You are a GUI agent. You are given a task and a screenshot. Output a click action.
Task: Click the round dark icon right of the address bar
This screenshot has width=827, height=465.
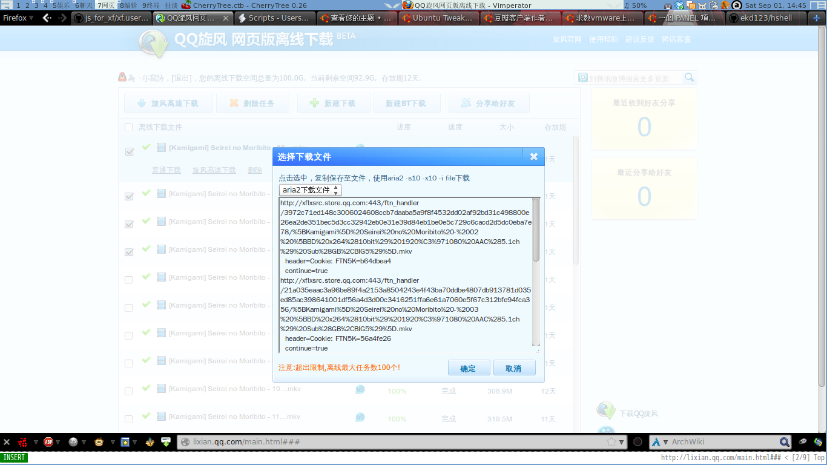coord(638,442)
